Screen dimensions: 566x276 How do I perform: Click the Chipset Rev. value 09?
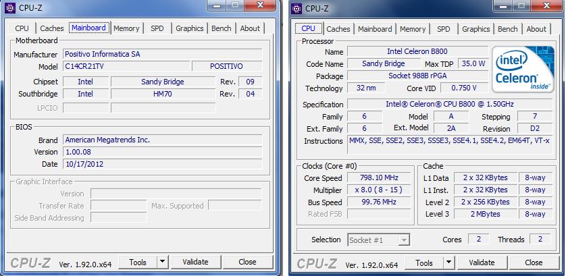[250, 82]
